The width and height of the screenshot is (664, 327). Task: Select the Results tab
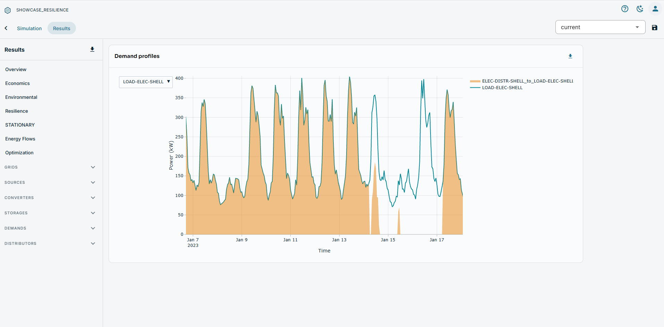[61, 28]
